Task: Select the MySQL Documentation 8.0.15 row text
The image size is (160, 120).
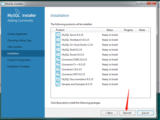Action: [77, 79]
